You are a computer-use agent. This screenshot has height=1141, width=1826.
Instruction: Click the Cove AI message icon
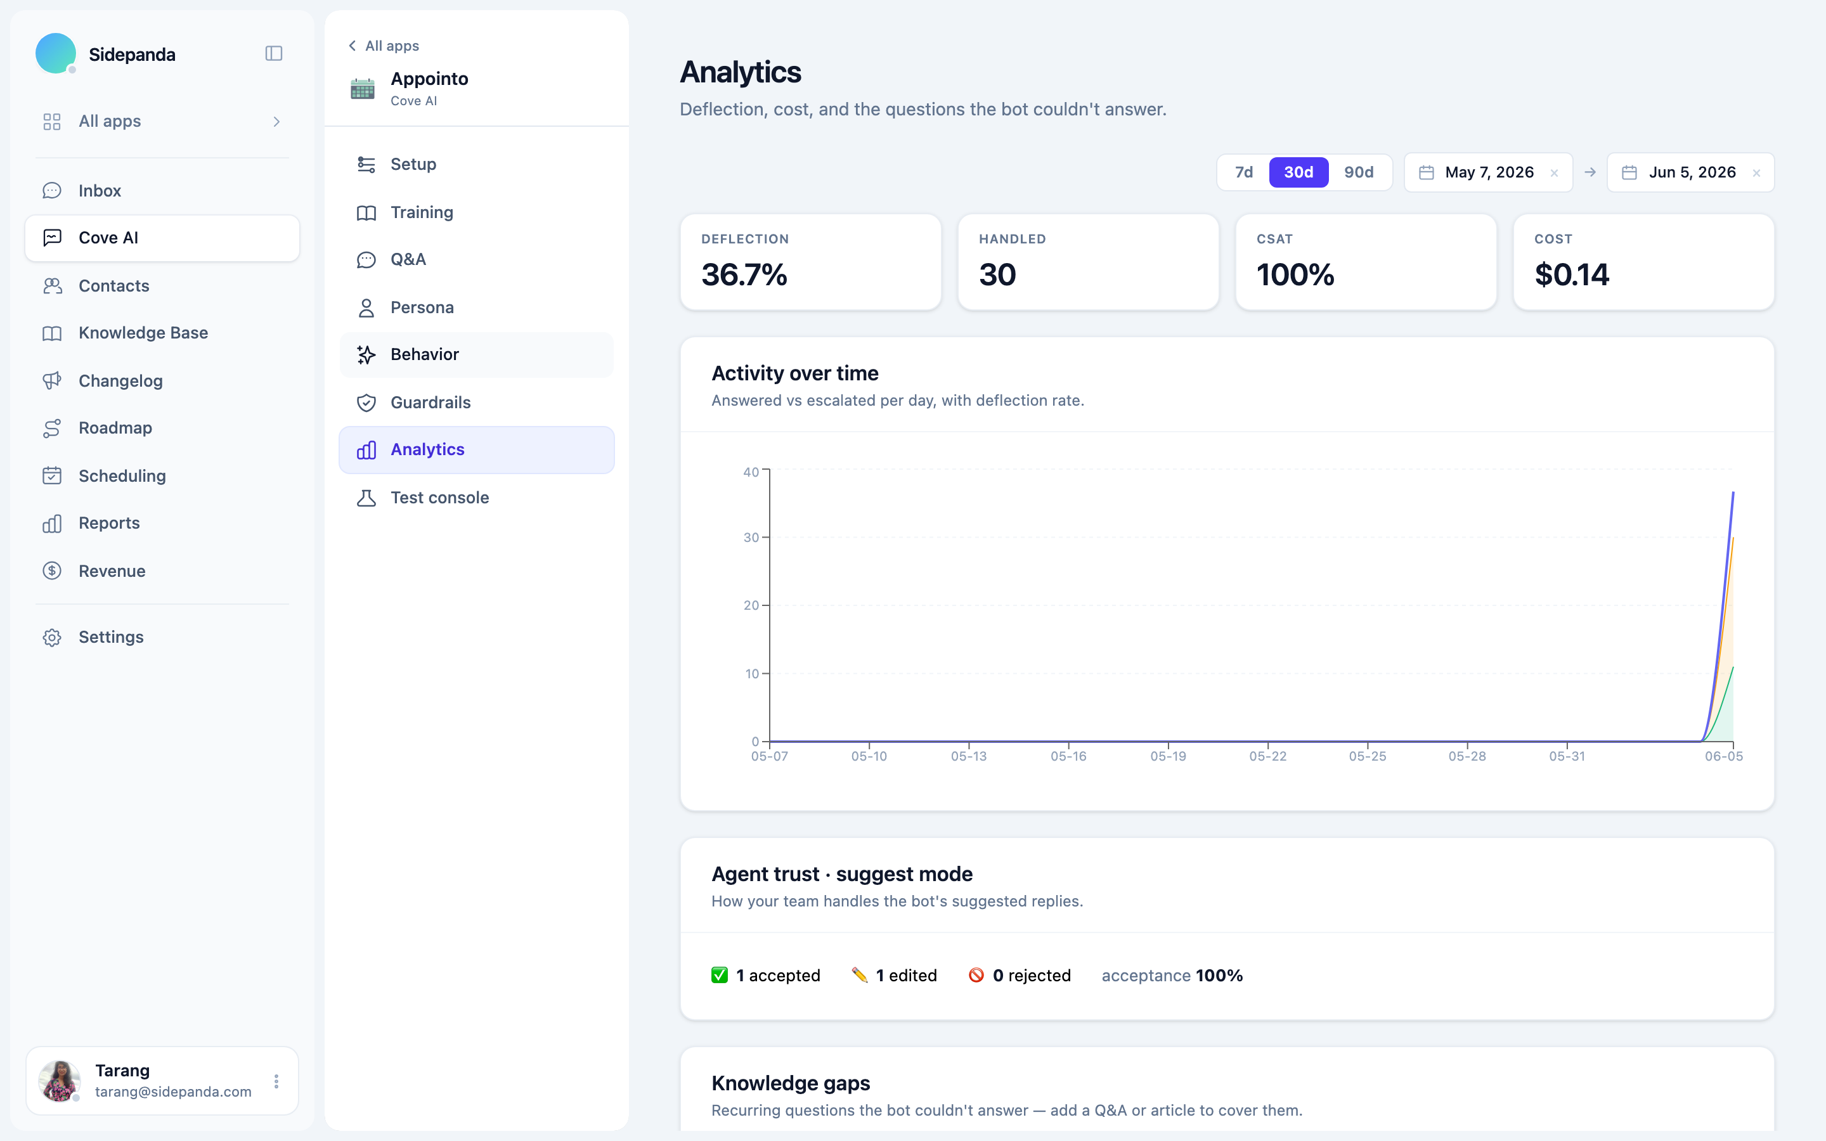[x=52, y=238]
